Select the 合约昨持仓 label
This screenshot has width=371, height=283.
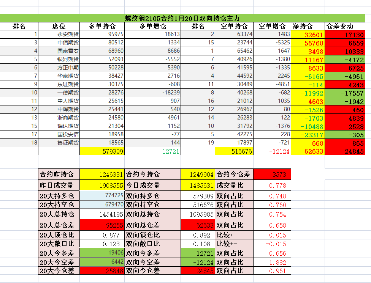59,175
